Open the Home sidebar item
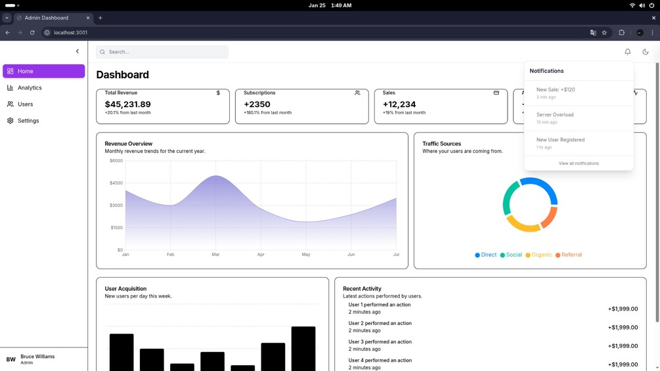Screen dimensions: 660x371 (44, 71)
